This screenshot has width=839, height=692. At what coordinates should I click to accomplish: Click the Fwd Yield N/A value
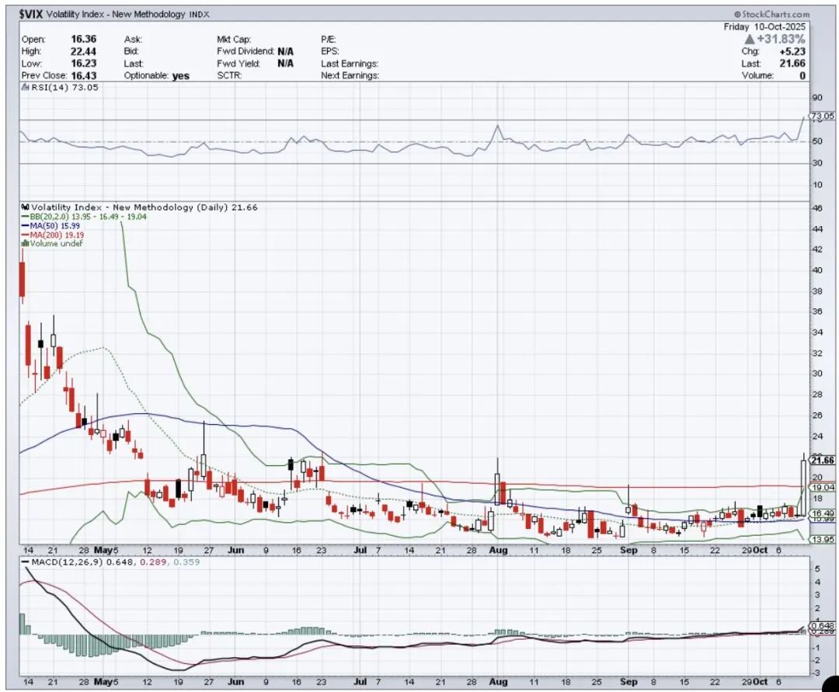click(x=286, y=63)
